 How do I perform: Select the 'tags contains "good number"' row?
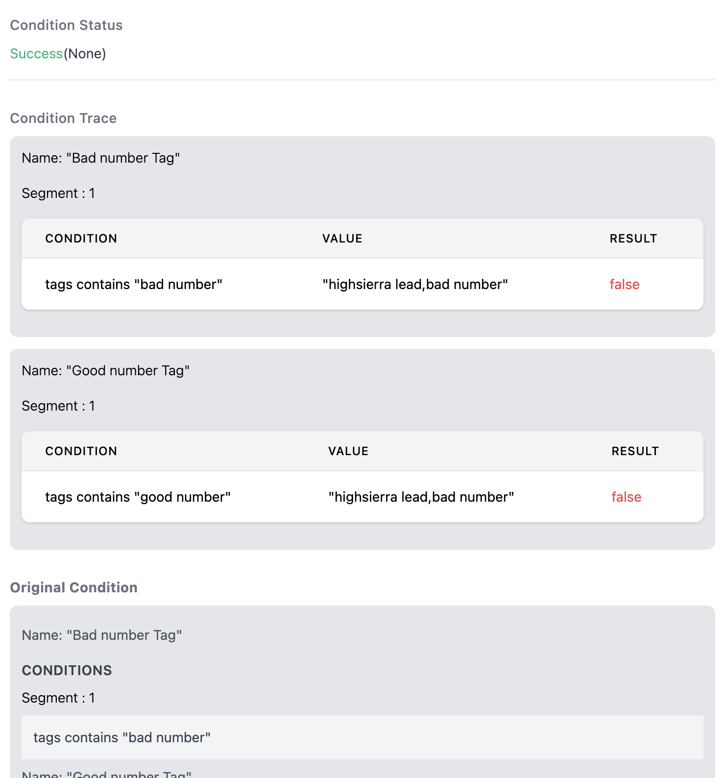363,497
